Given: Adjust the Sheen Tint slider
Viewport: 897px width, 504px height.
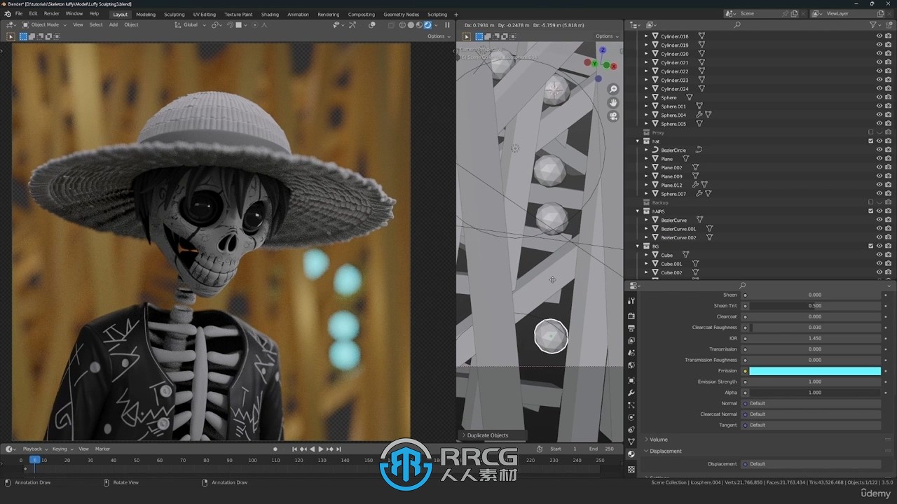Looking at the screenshot, I should click(815, 306).
